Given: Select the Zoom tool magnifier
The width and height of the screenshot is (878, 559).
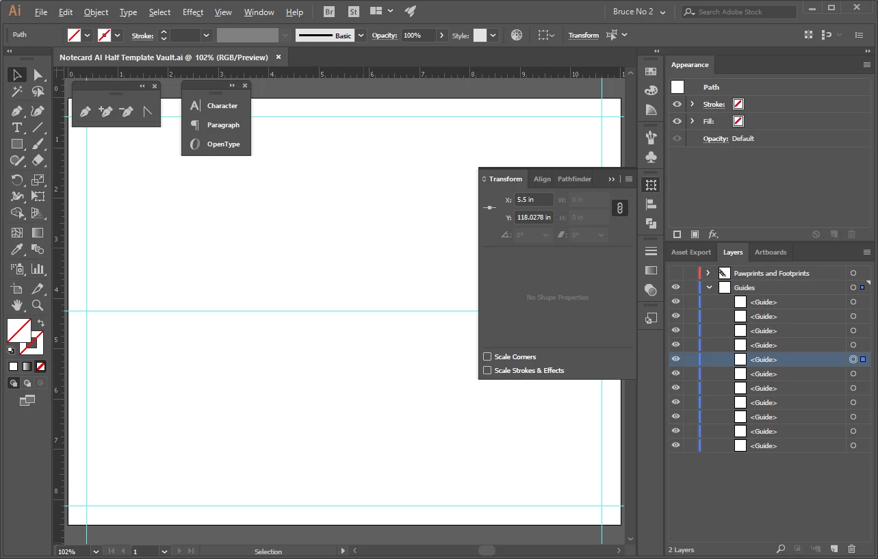Looking at the screenshot, I should point(38,305).
